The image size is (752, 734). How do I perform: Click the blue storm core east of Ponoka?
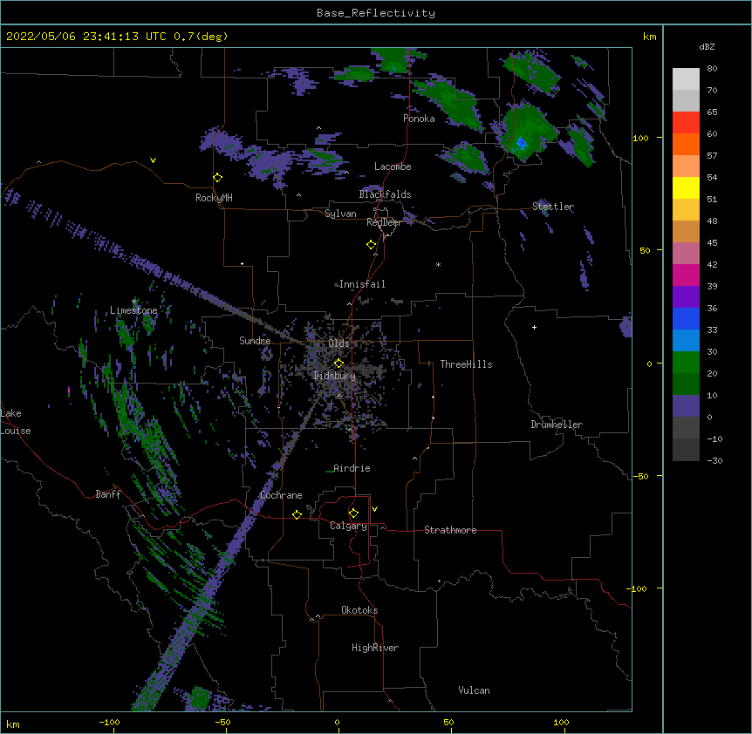pyautogui.click(x=522, y=143)
